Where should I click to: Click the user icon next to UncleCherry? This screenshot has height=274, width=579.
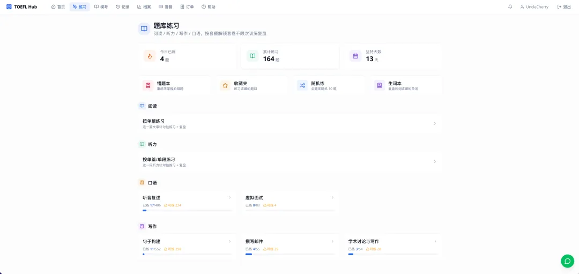(522, 6)
